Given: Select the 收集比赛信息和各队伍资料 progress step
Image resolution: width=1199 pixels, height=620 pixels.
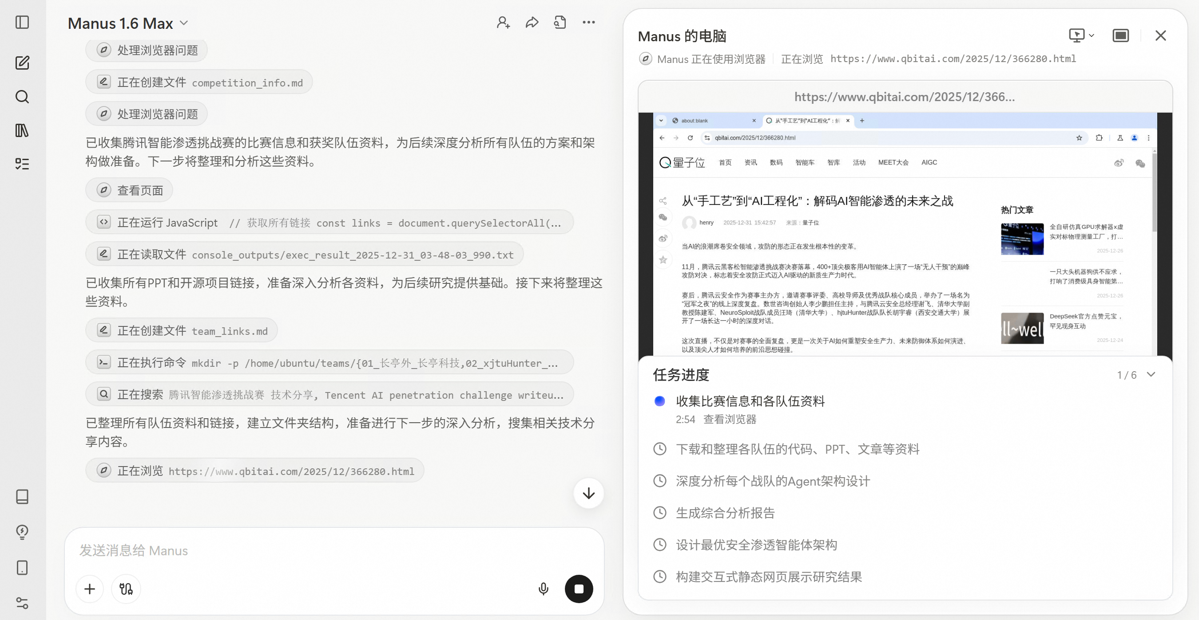Looking at the screenshot, I should (750, 401).
